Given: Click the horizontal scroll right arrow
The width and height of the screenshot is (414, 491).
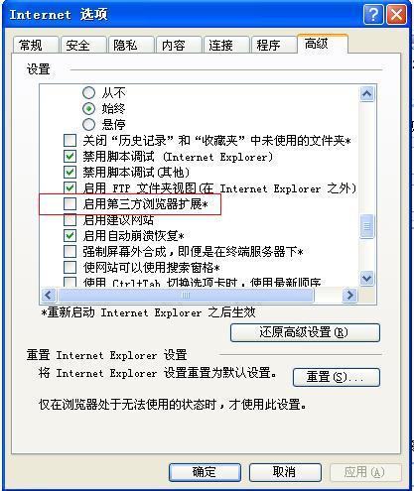Looking at the screenshot, I should 349,295.
